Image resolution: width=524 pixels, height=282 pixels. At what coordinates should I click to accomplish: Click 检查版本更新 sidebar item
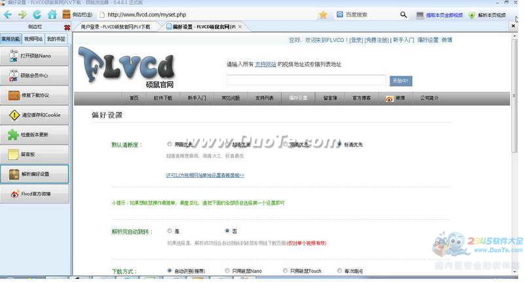click(x=35, y=135)
